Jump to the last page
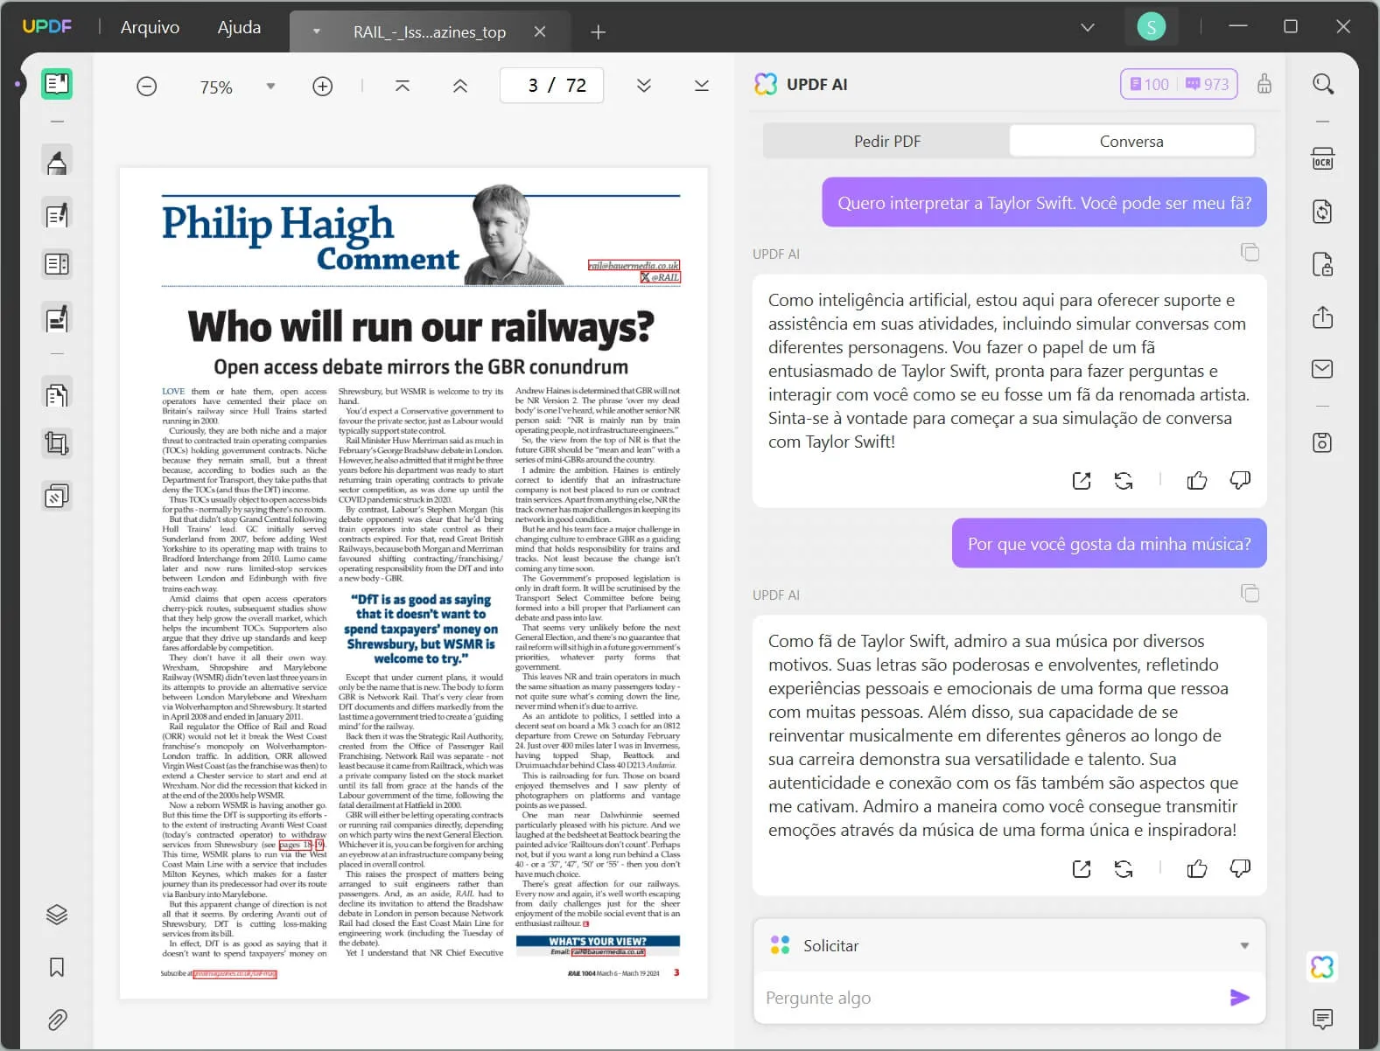 click(702, 86)
